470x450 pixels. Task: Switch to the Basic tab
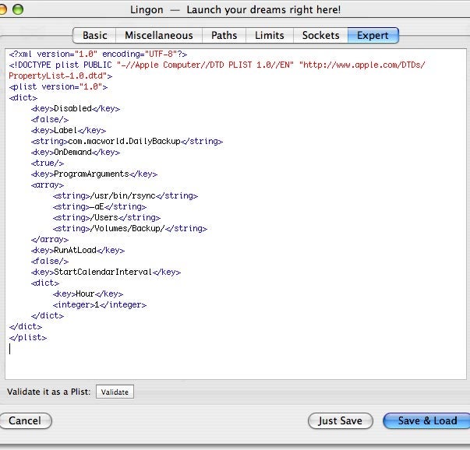click(94, 35)
